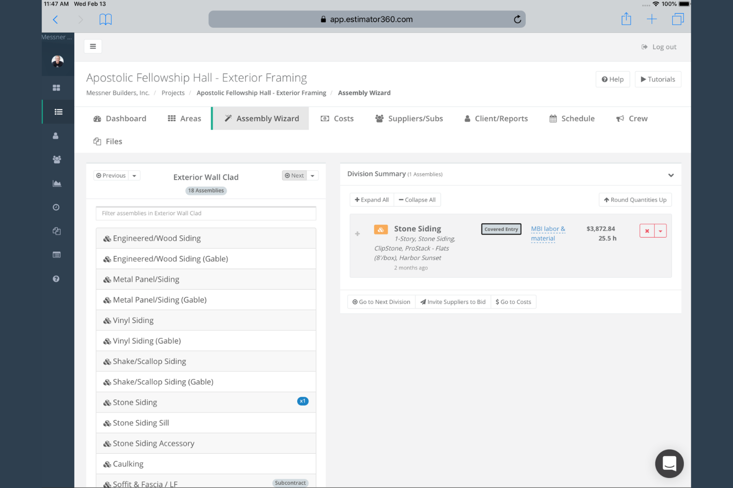Screen dimensions: 733x488
Task: Open the chat bubble at bottom right
Action: tap(669, 464)
